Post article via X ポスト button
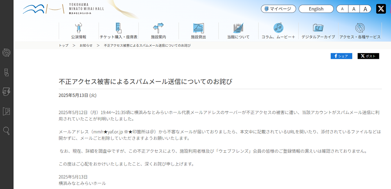The height and width of the screenshot is (189, 391). click(x=368, y=56)
